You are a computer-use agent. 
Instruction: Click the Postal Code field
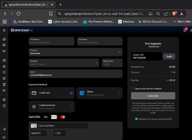(x=112, y=63)
